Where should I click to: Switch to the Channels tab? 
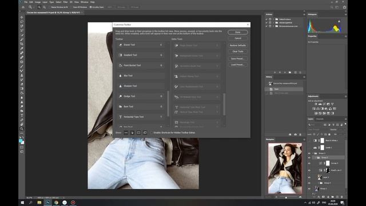pyautogui.click(x=320, y=119)
